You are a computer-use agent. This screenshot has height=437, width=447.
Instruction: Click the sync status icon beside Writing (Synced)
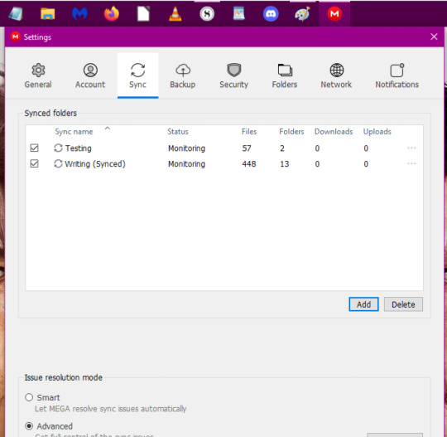(58, 163)
